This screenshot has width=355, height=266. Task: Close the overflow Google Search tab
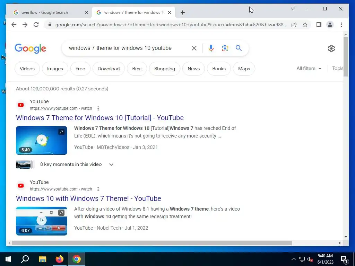[86, 12]
